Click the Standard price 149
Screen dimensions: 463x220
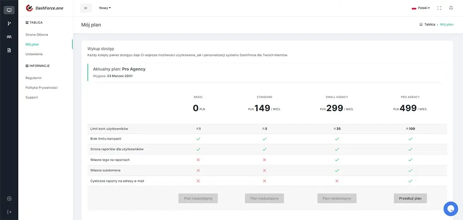(262, 108)
